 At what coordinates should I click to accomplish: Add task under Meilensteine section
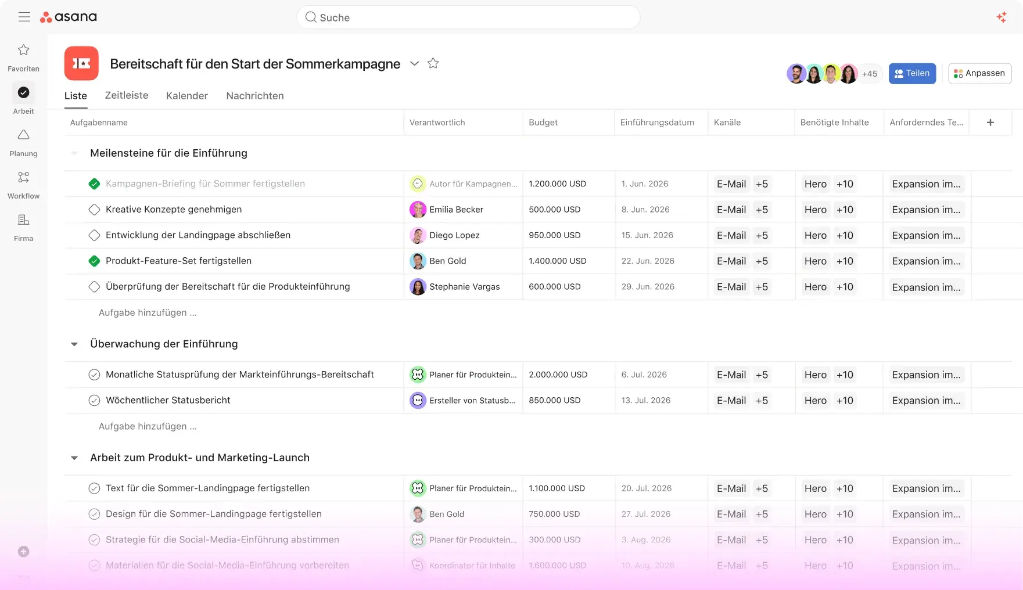pyautogui.click(x=148, y=313)
